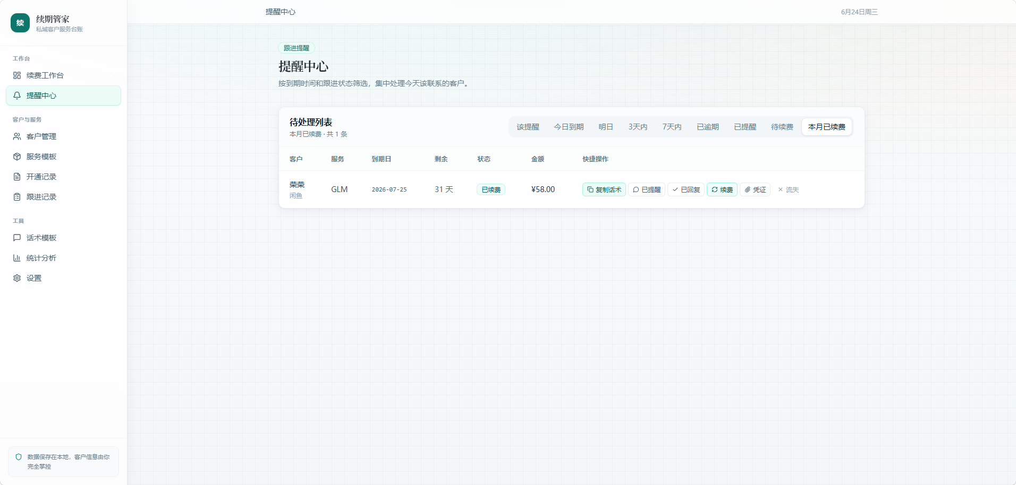The width and height of the screenshot is (1016, 485).
Task: Click 本月已续费 · 共 1 条 summary text
Action: coord(318,134)
